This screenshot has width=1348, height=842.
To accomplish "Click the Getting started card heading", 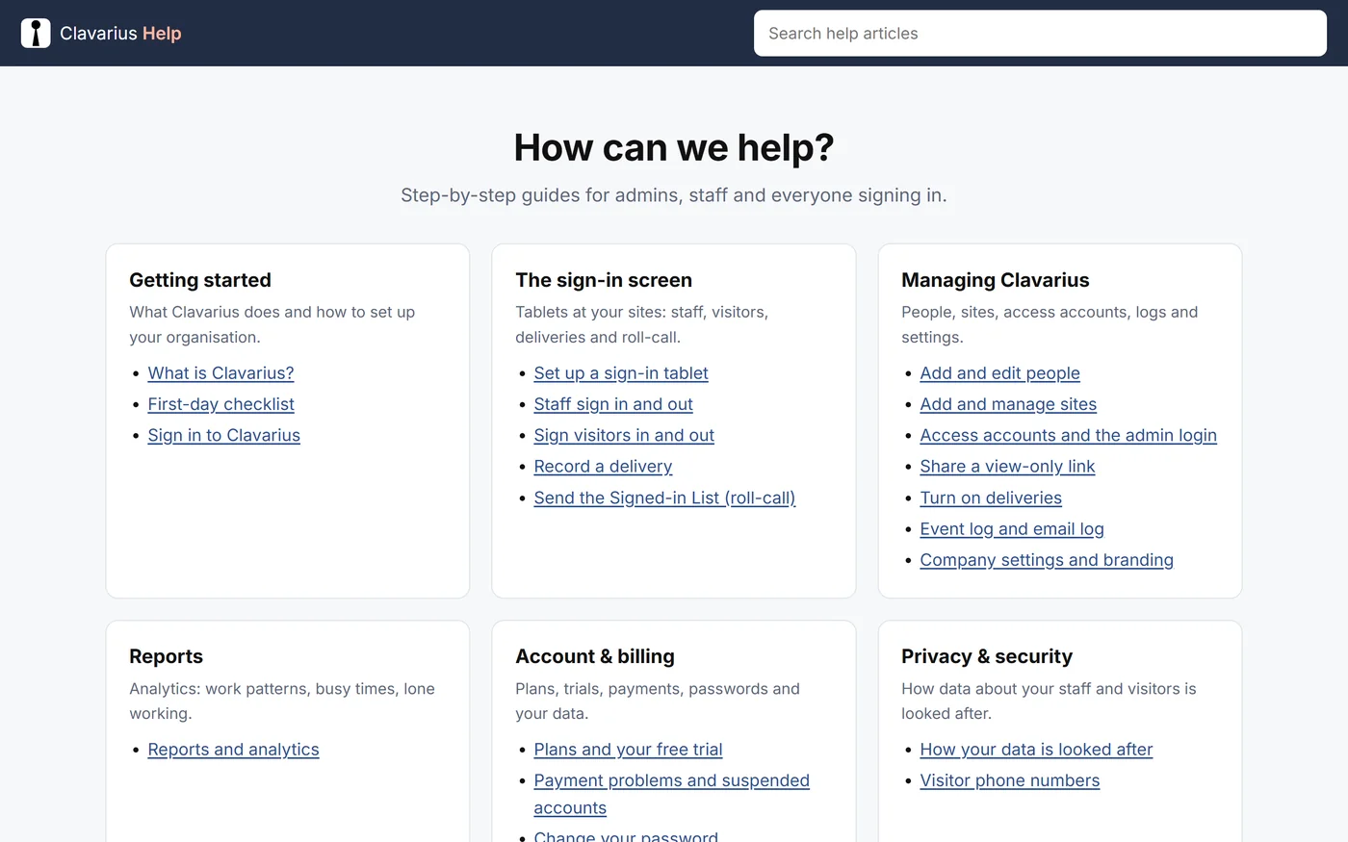I will pyautogui.click(x=200, y=280).
